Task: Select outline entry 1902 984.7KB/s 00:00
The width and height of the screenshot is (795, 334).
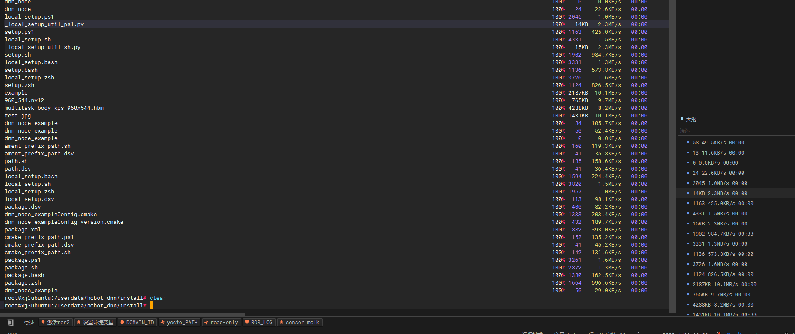Action: point(723,234)
